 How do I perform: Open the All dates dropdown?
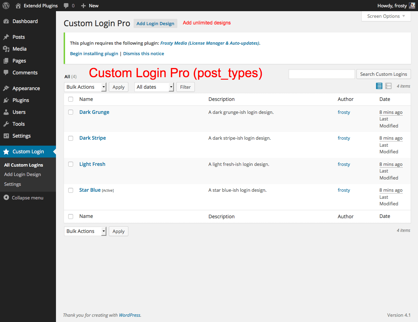tap(154, 87)
